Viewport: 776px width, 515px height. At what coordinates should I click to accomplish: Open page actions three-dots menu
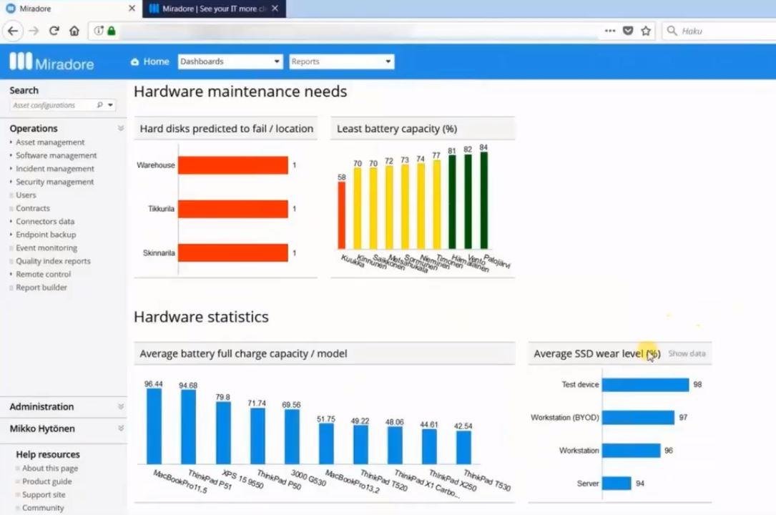click(609, 31)
